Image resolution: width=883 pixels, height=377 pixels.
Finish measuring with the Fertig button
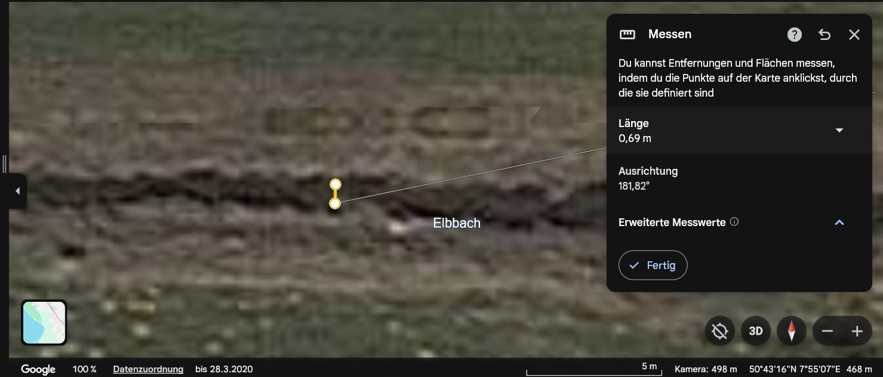(x=653, y=265)
